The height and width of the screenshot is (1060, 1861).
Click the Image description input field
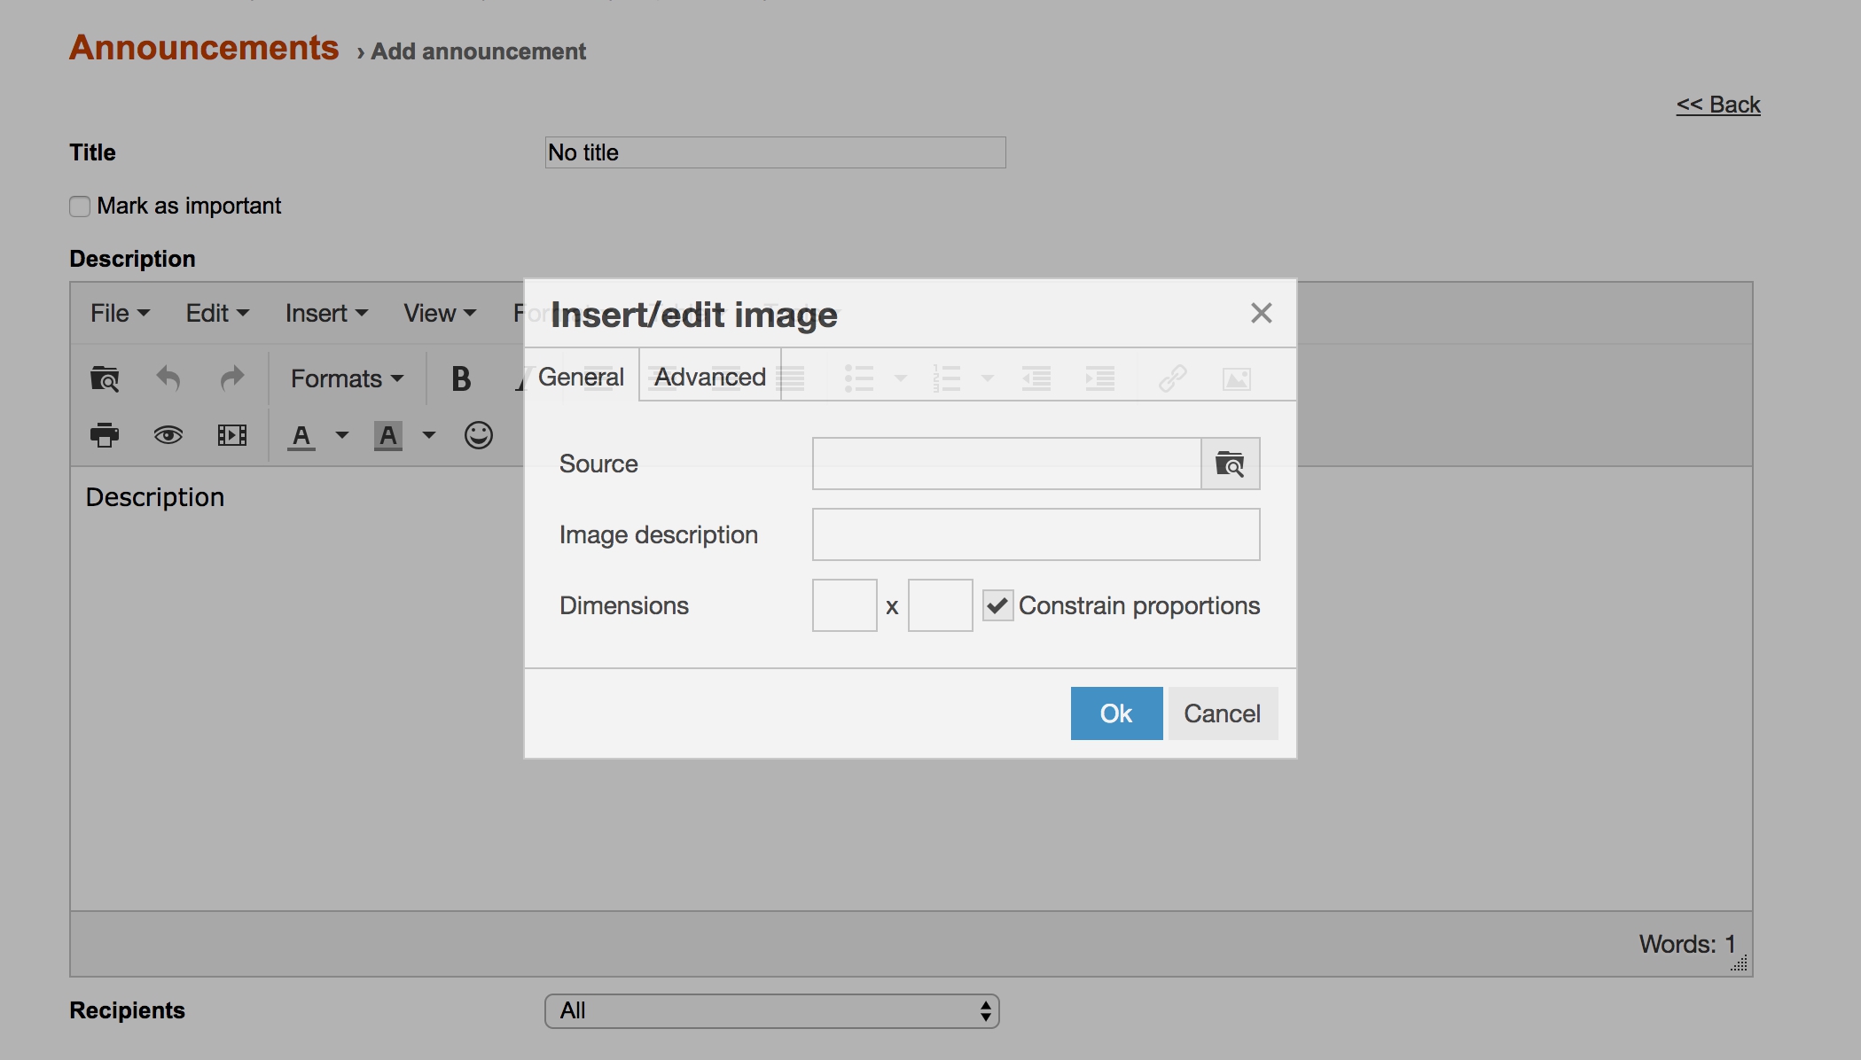click(x=1036, y=534)
